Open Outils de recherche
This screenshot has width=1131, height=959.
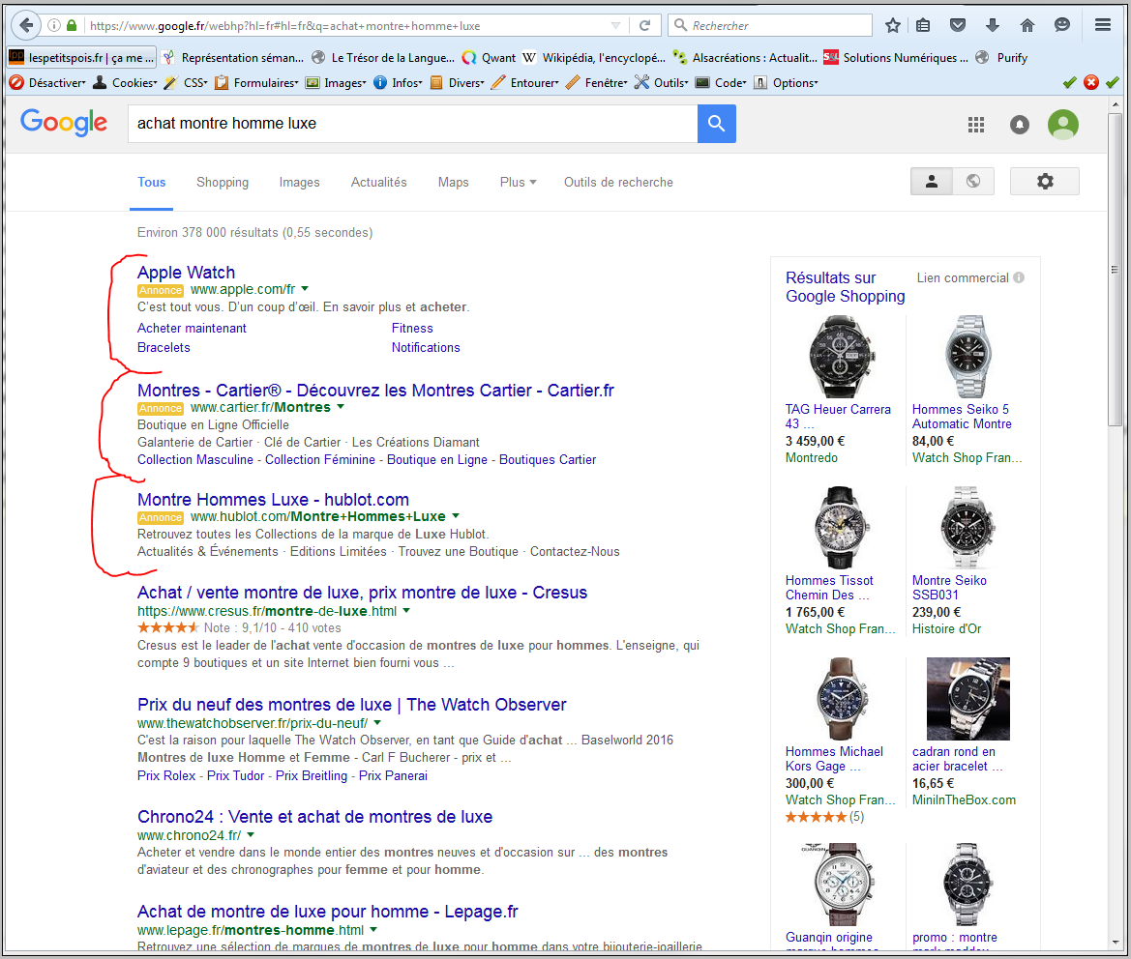click(618, 183)
